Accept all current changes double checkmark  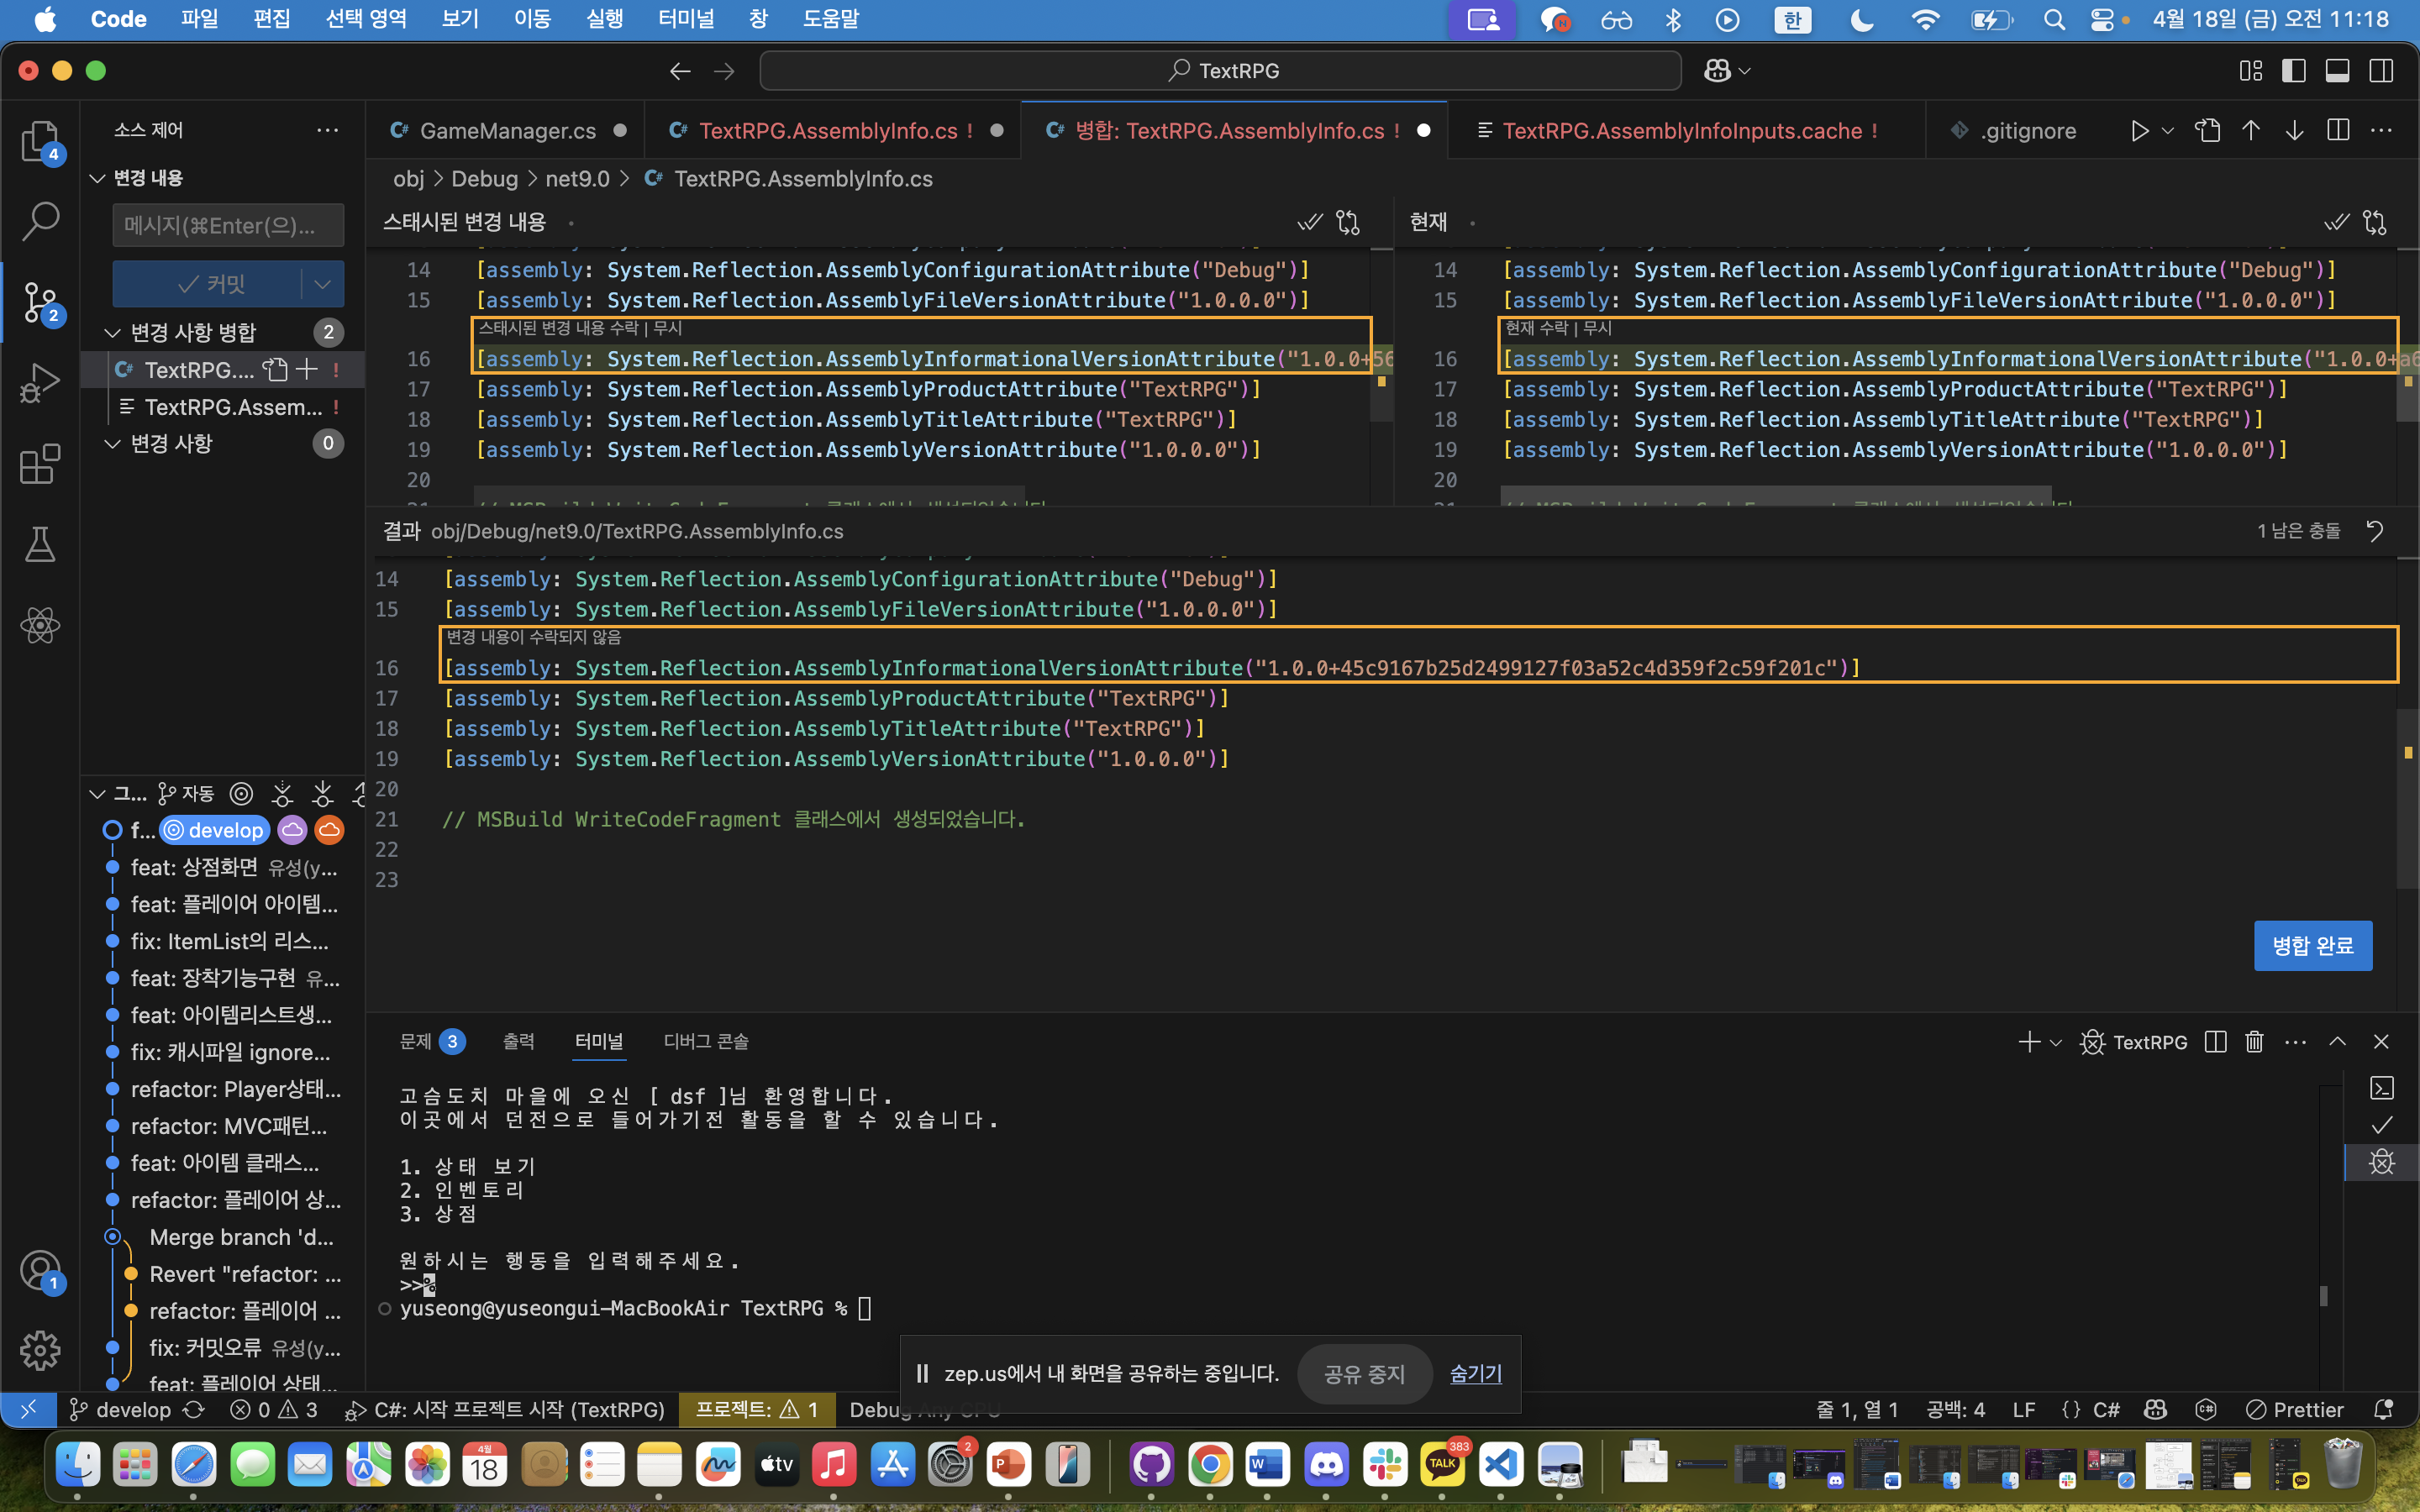pos(2336,222)
